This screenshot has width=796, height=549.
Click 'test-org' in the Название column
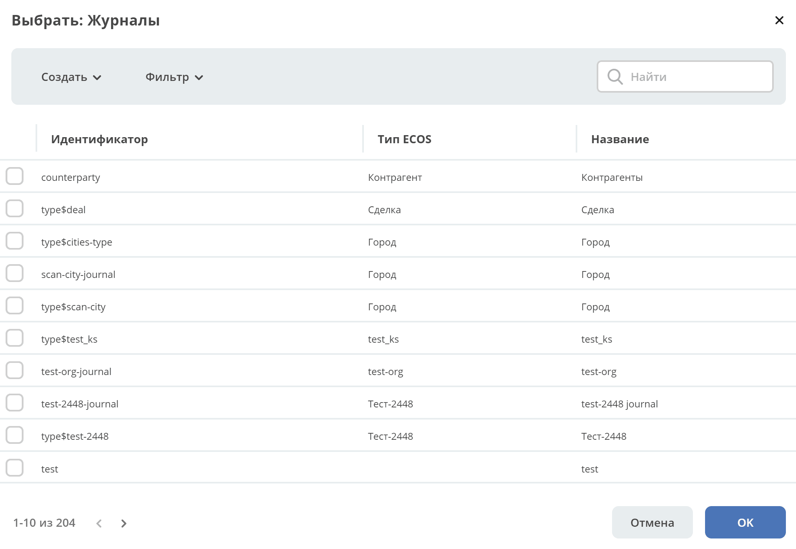click(x=599, y=372)
